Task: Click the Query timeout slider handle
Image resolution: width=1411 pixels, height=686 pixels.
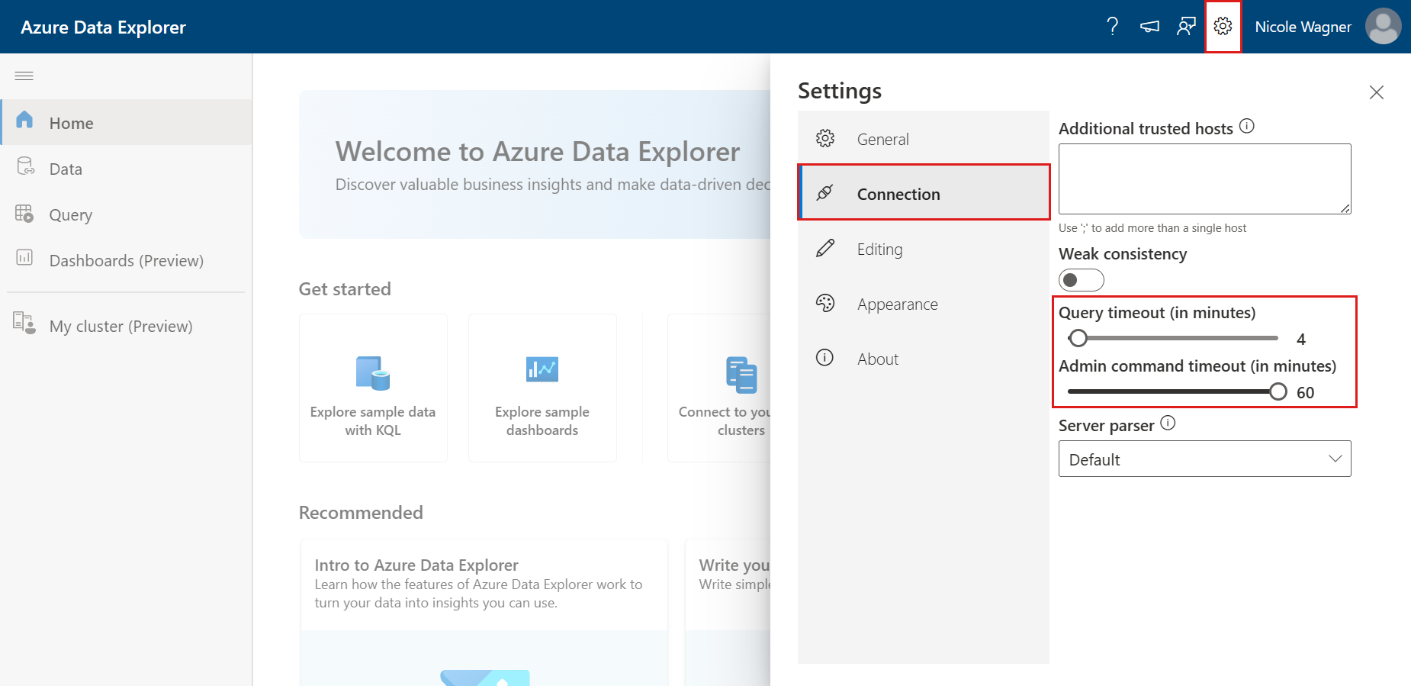Action: click(x=1078, y=338)
